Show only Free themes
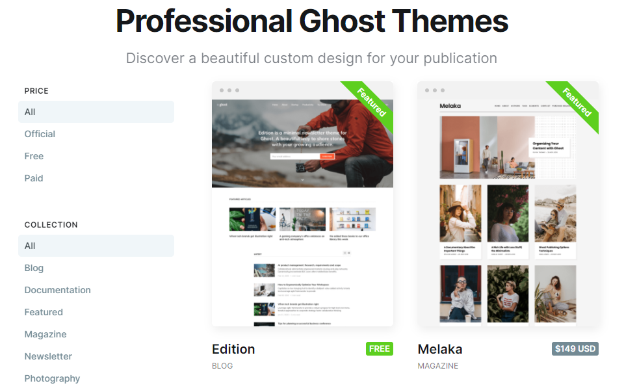Viewport: 624px width, 392px height. click(x=34, y=156)
